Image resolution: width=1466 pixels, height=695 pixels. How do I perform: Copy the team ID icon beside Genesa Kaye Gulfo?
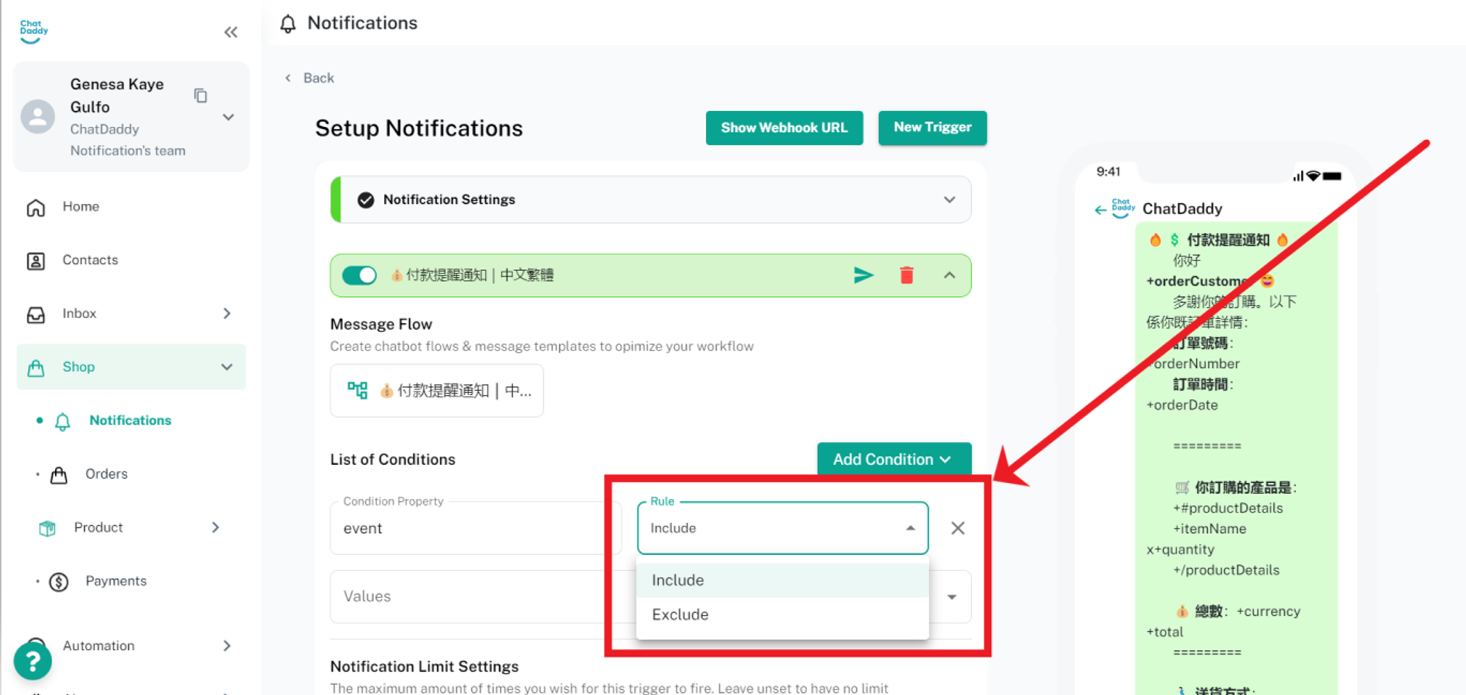pyautogui.click(x=200, y=95)
